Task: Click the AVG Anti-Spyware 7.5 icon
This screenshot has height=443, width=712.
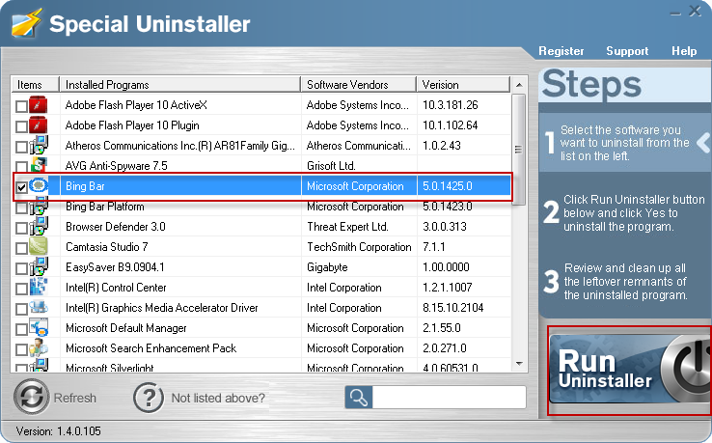Action: [x=39, y=164]
